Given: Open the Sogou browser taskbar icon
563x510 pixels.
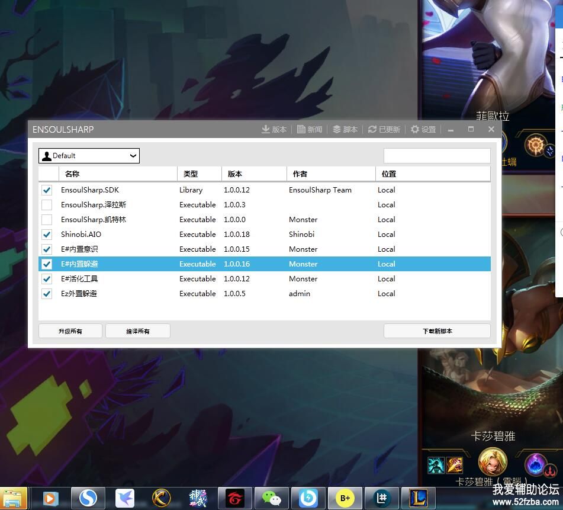Looking at the screenshot, I should tap(88, 499).
